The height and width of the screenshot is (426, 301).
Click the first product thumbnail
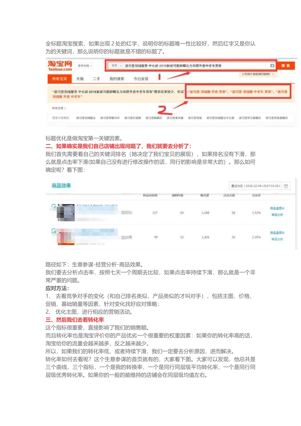tap(66, 213)
